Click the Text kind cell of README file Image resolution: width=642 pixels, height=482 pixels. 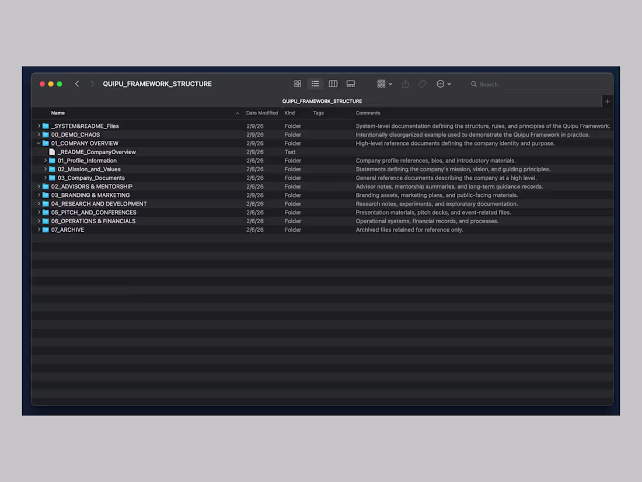pos(290,152)
